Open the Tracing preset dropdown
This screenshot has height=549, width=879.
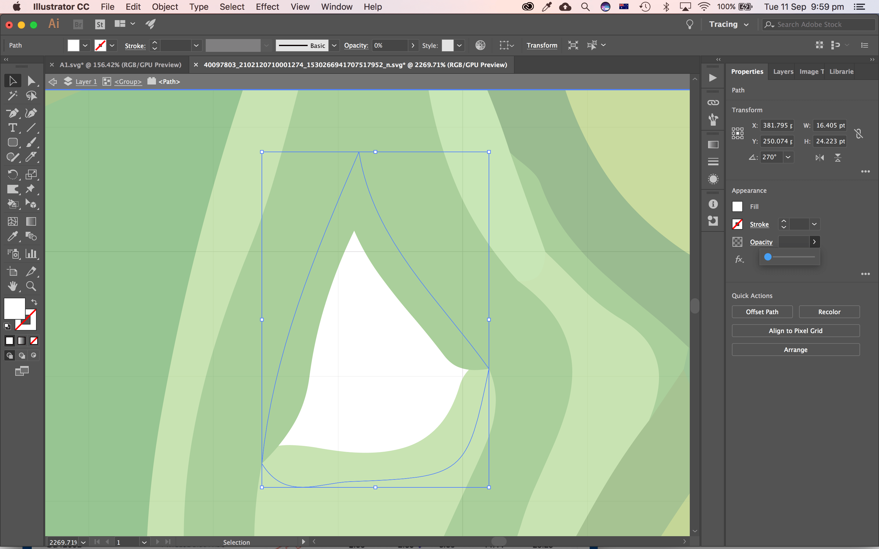[x=747, y=24]
